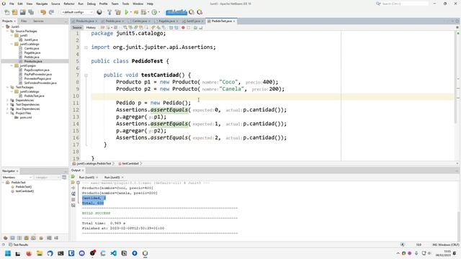461x259 pixels.
Task: Open the Members dropdown in Navigator
Action: (17, 178)
